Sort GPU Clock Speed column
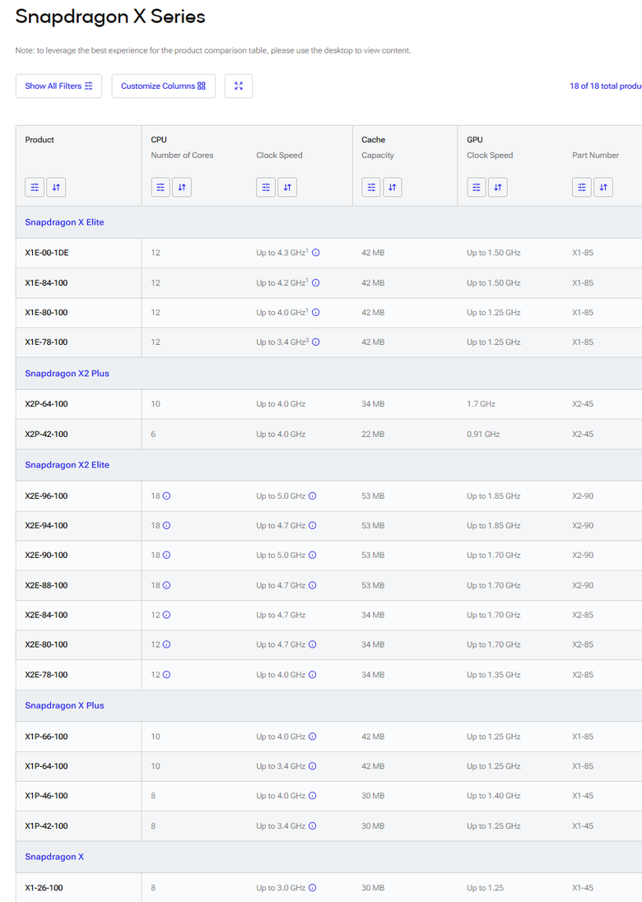The image size is (642, 902). (x=498, y=187)
